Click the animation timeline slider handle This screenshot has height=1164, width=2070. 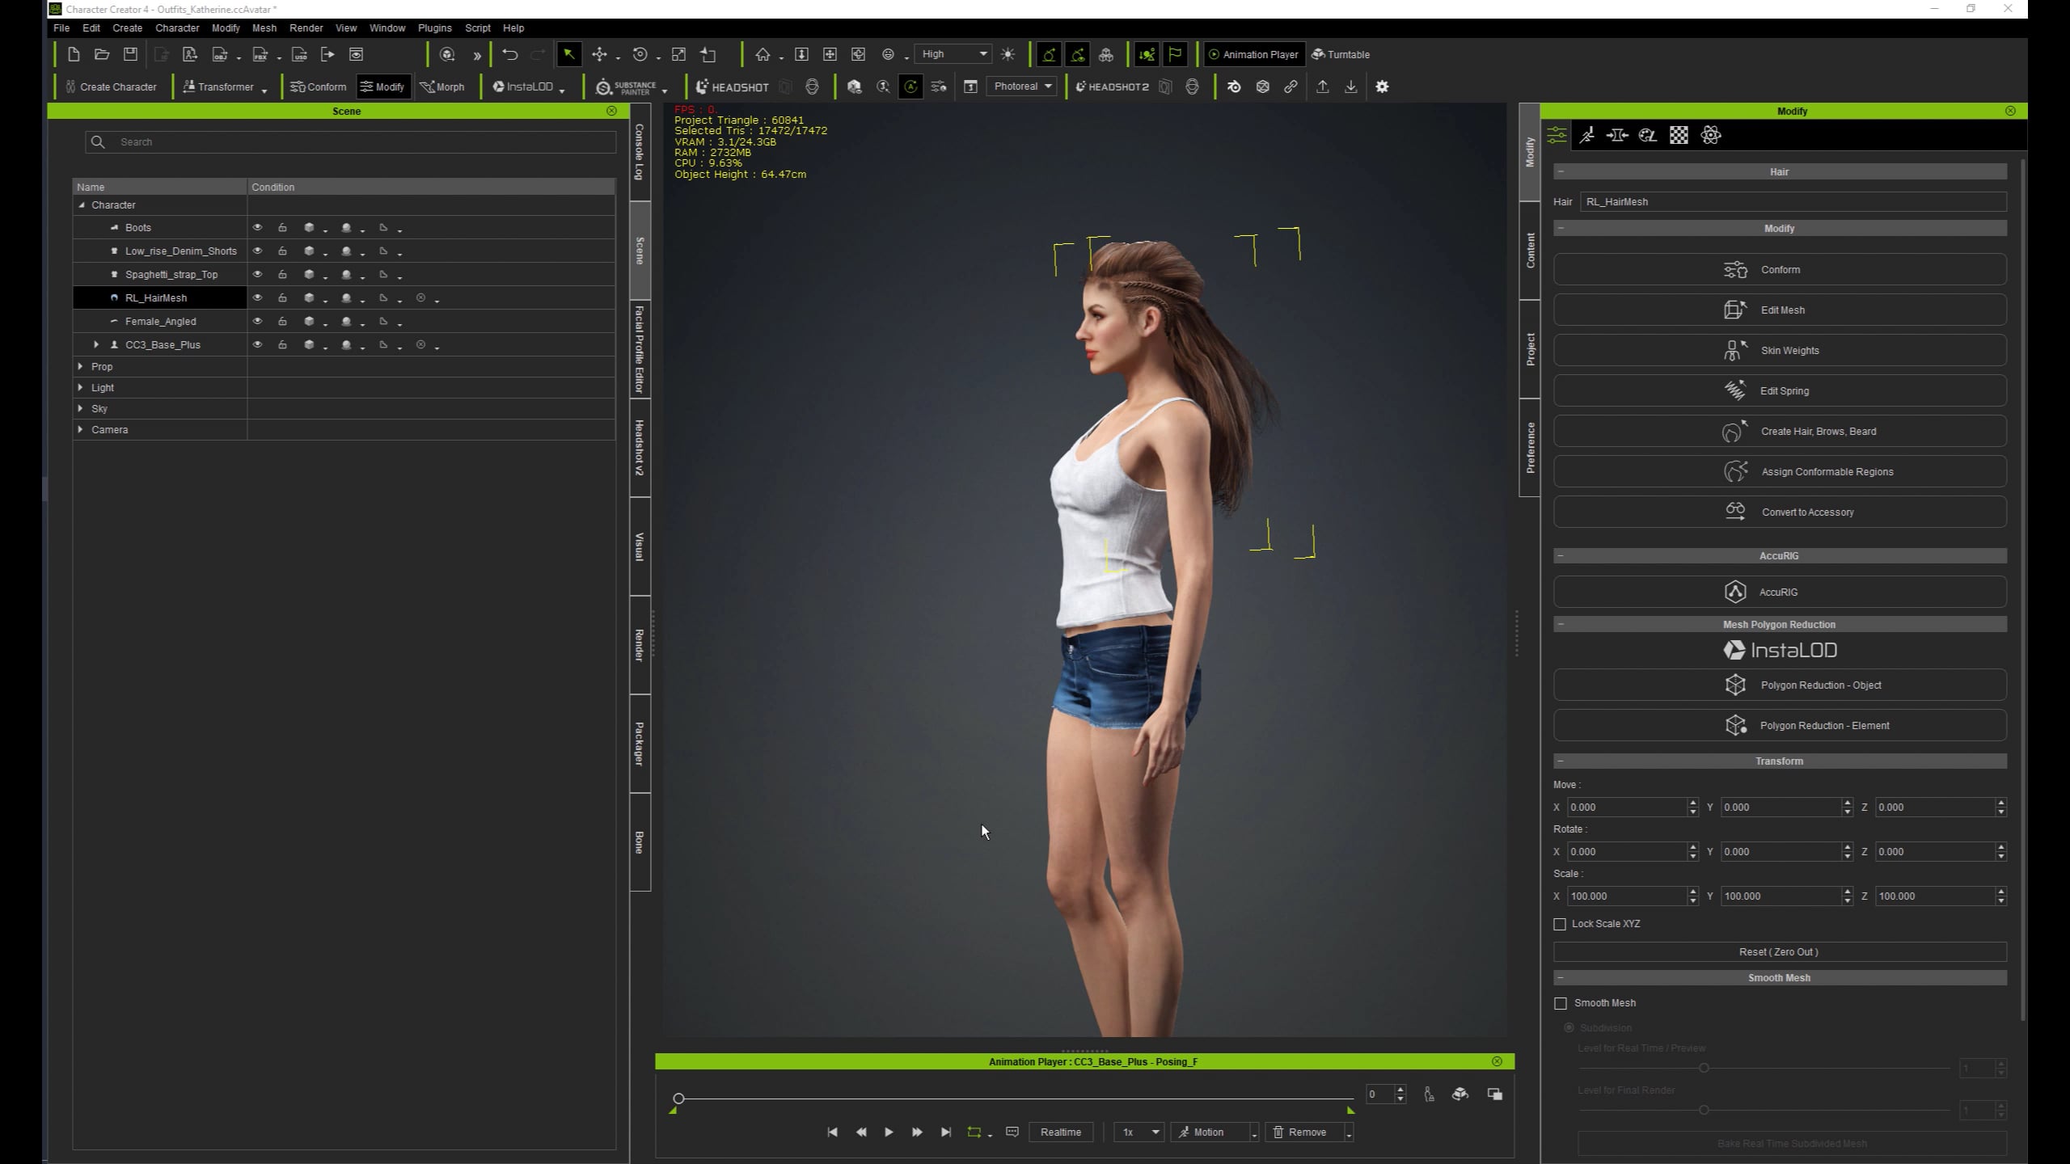pyautogui.click(x=678, y=1098)
